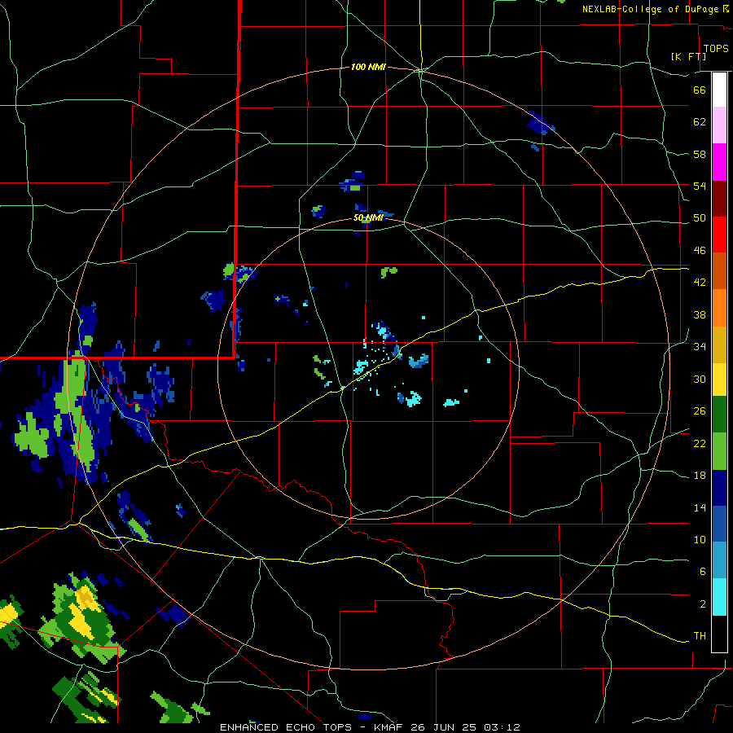
Task: Select the bright red legend swatch
Action: click(719, 235)
